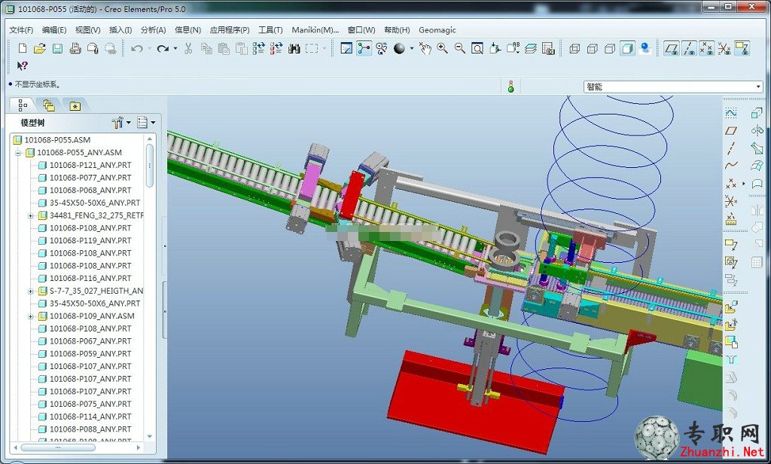Image resolution: width=771 pixels, height=464 pixels.
Task: Save the model with the floppy disk icon
Action: click(57, 48)
